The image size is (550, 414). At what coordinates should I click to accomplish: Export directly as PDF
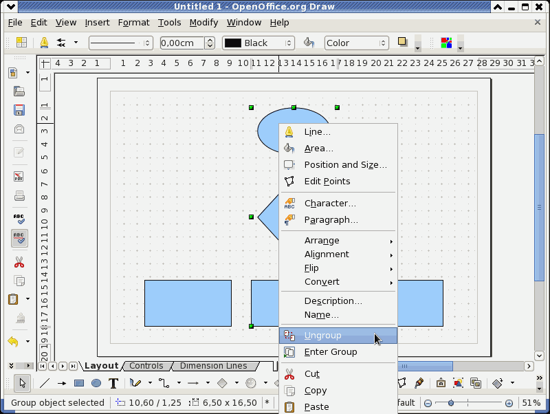coord(19,176)
